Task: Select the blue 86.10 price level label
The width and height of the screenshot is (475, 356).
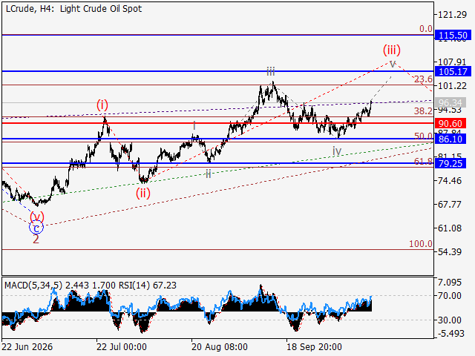Action: tap(451, 139)
